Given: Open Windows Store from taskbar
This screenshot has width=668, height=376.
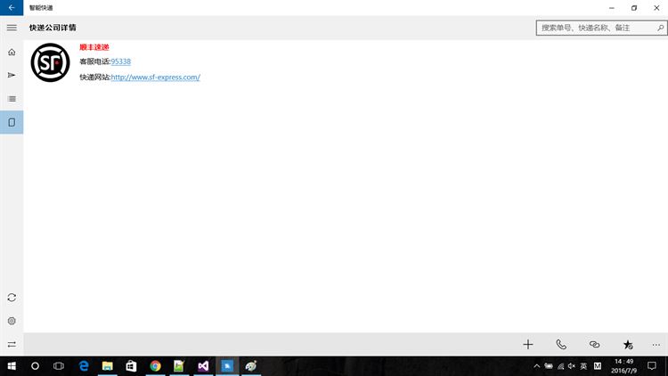Looking at the screenshot, I should click(x=131, y=366).
